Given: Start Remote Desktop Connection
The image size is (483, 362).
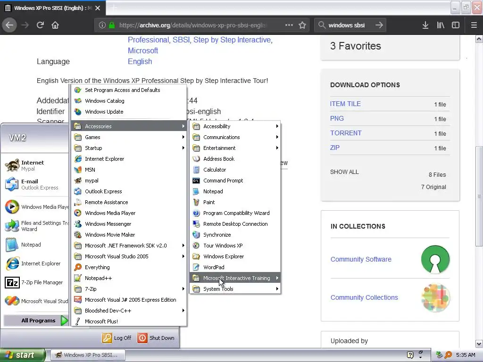Looking at the screenshot, I should pyautogui.click(x=235, y=224).
